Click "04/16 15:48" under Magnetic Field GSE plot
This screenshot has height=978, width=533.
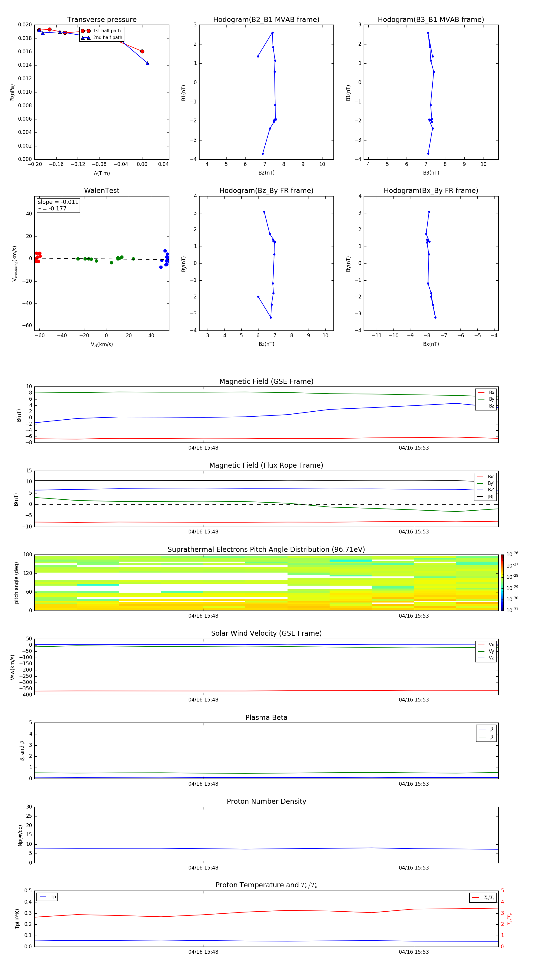203,448
